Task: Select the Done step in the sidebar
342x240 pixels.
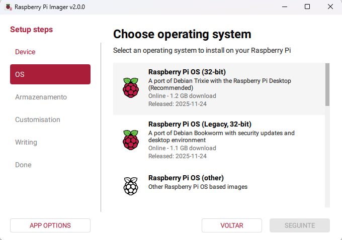Action: click(x=23, y=165)
